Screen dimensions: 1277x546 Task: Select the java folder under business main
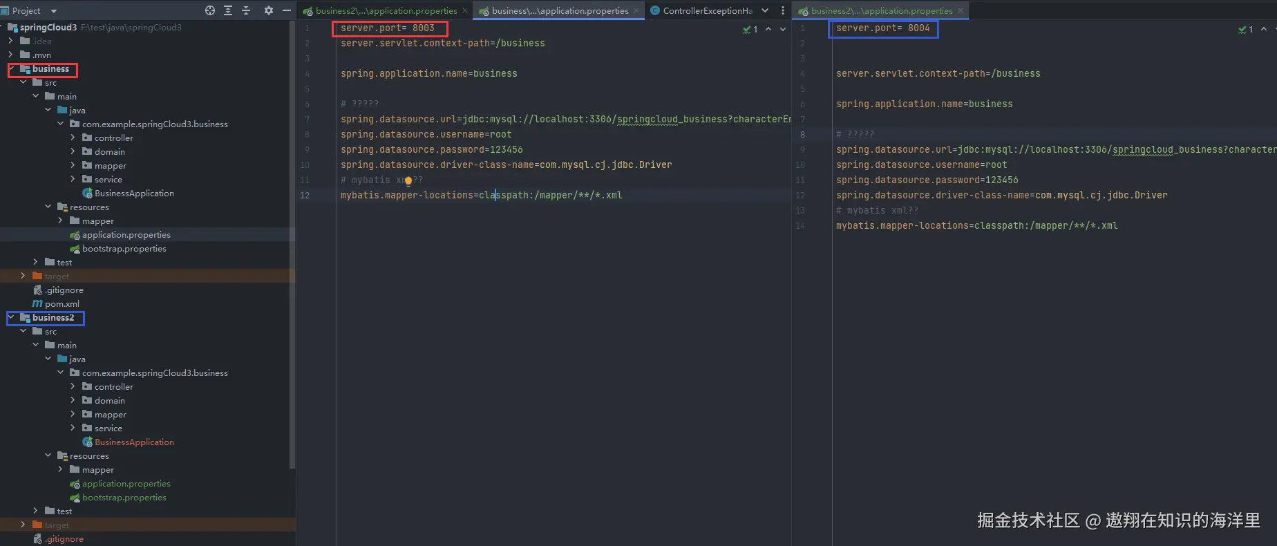click(x=77, y=111)
